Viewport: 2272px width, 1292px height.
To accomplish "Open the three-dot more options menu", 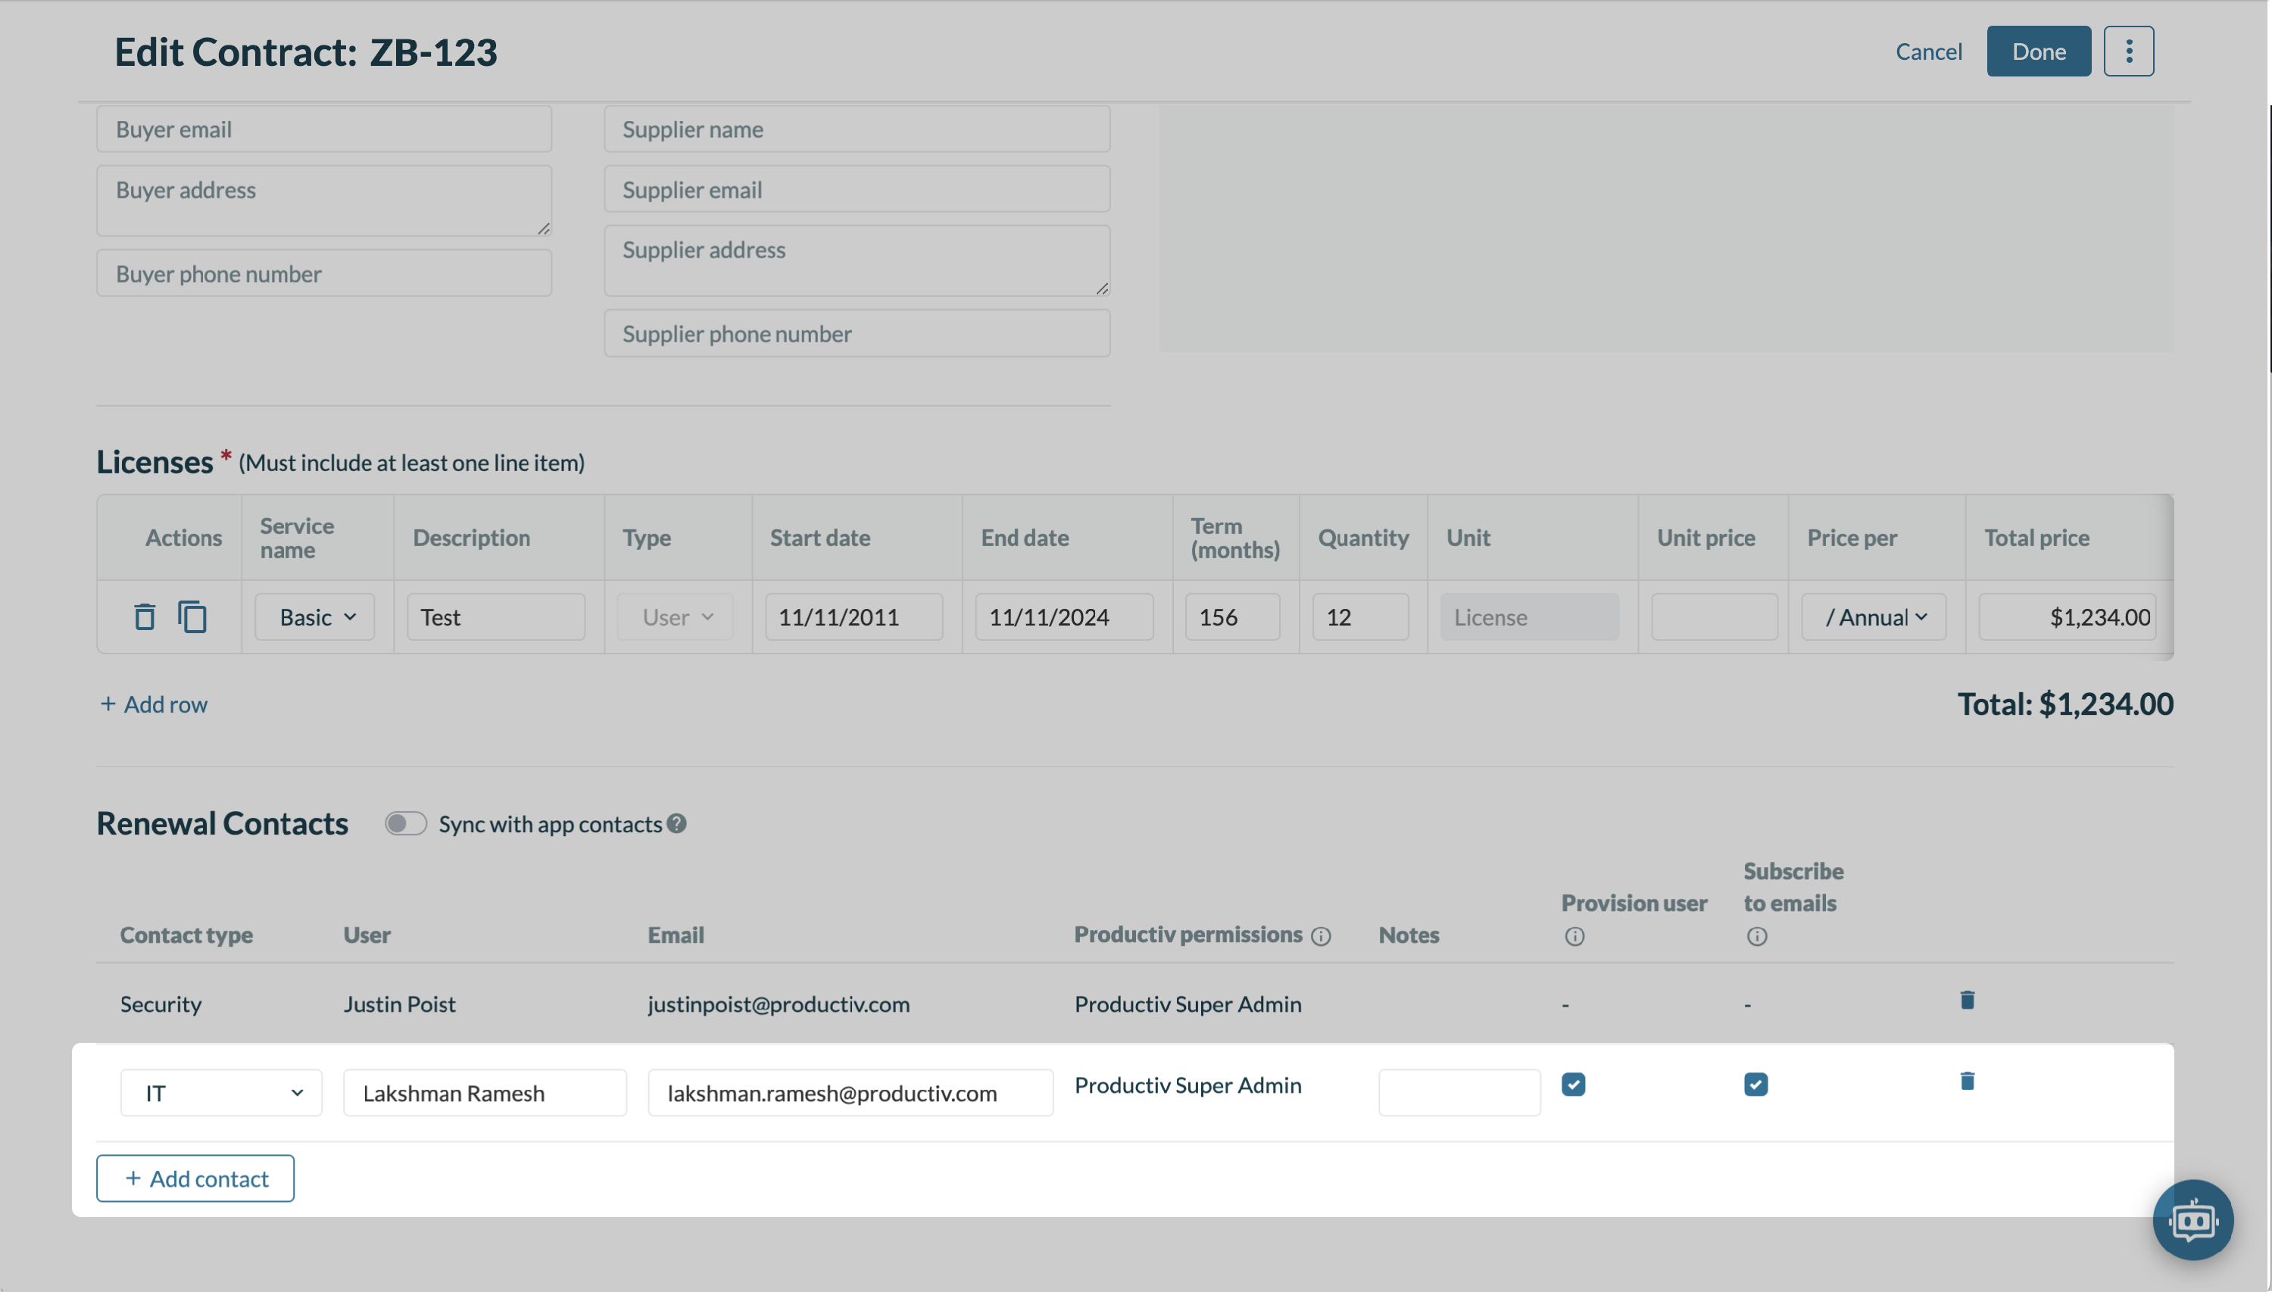I will click(2128, 51).
